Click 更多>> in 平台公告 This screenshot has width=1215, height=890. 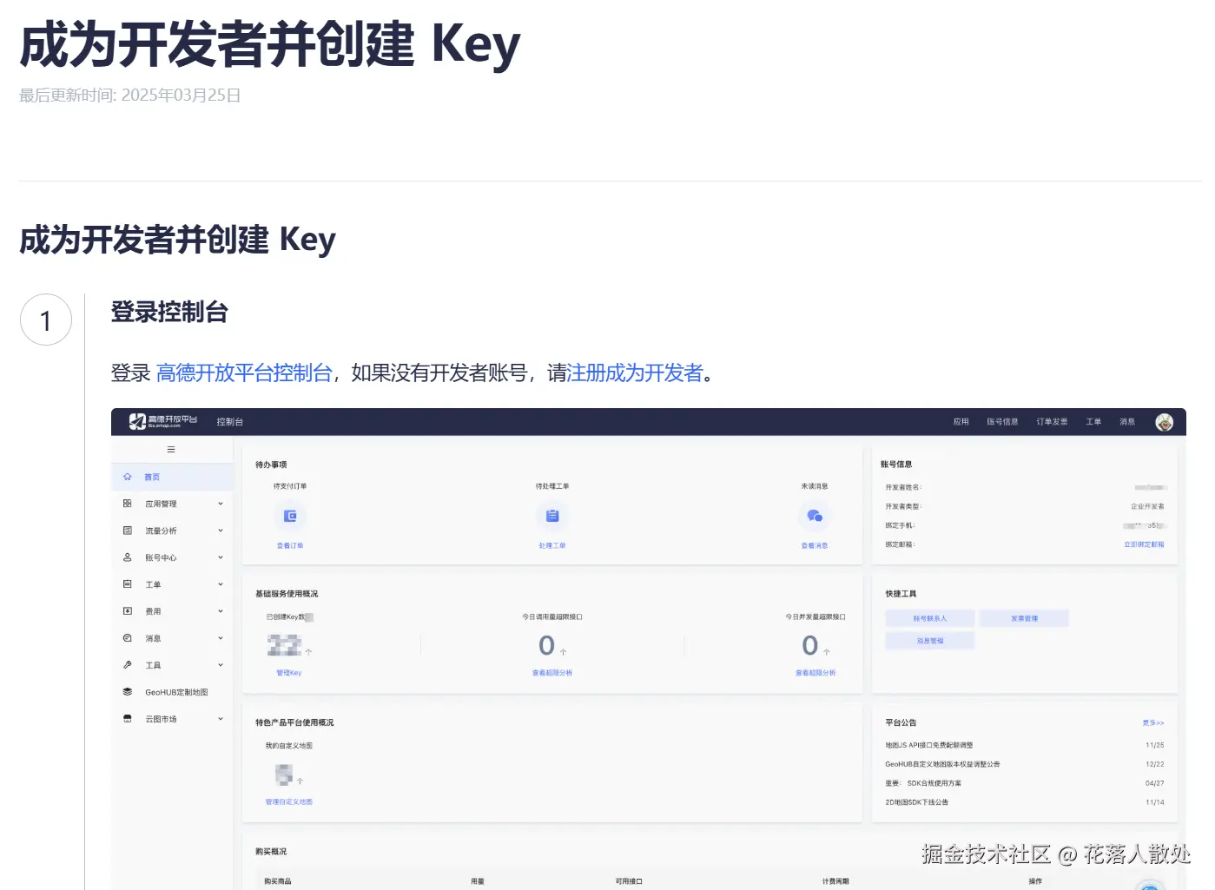(x=1153, y=722)
